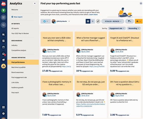Image resolution: width=143 pixels, height=119 pixels.
Task: Open All reports
Action: [15, 28]
